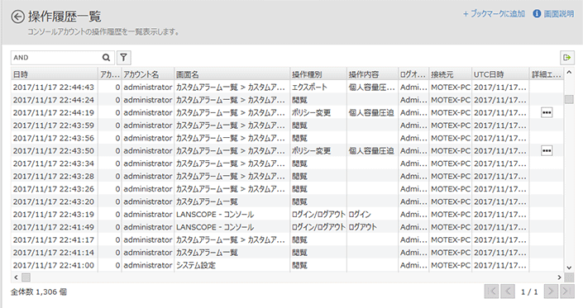
Task: Click inside the AND search field
Action: 55,58
